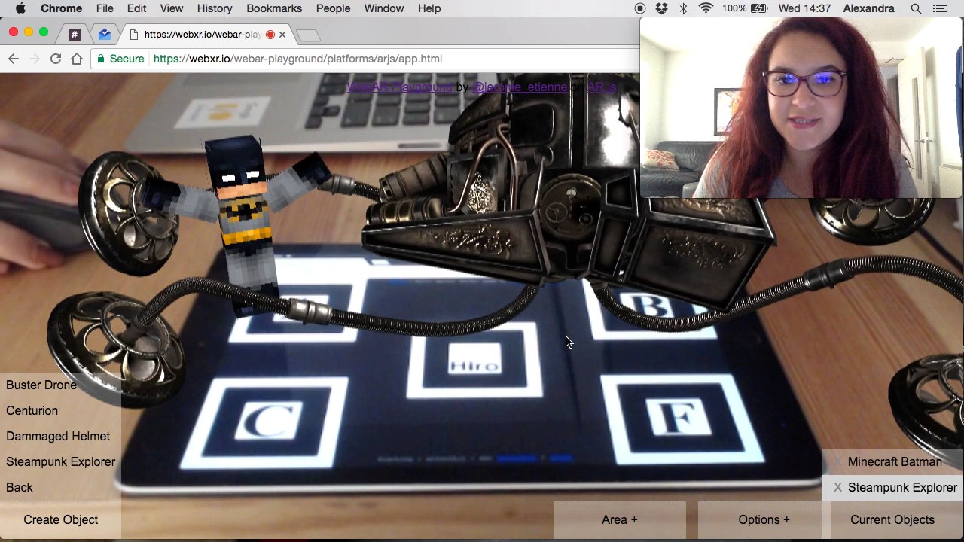Switch to the pinned blue mail tab
The height and width of the screenshot is (542, 964).
click(x=105, y=35)
